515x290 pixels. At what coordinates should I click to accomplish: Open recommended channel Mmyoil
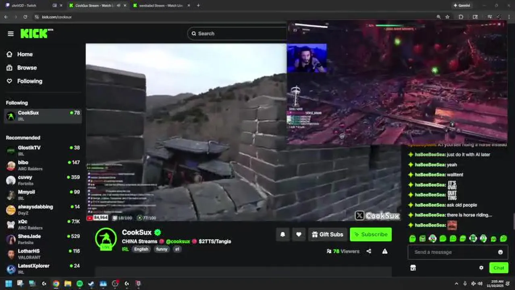click(x=43, y=195)
